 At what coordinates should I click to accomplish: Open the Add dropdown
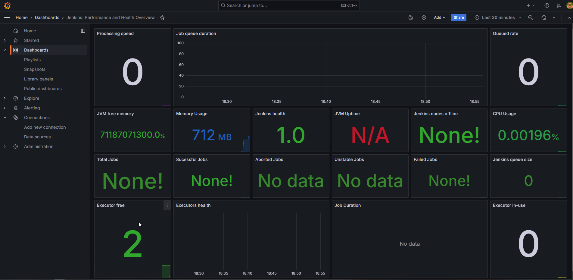440,17
